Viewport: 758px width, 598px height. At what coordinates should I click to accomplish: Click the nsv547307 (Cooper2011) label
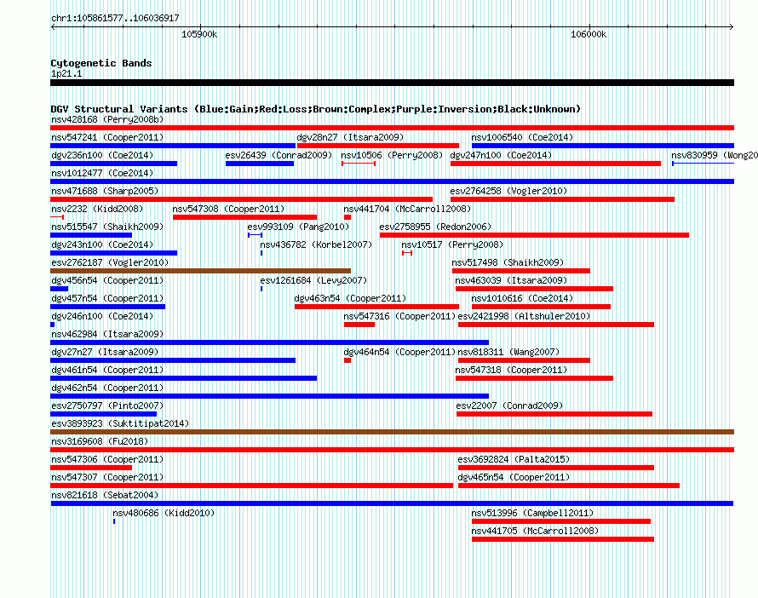107,477
